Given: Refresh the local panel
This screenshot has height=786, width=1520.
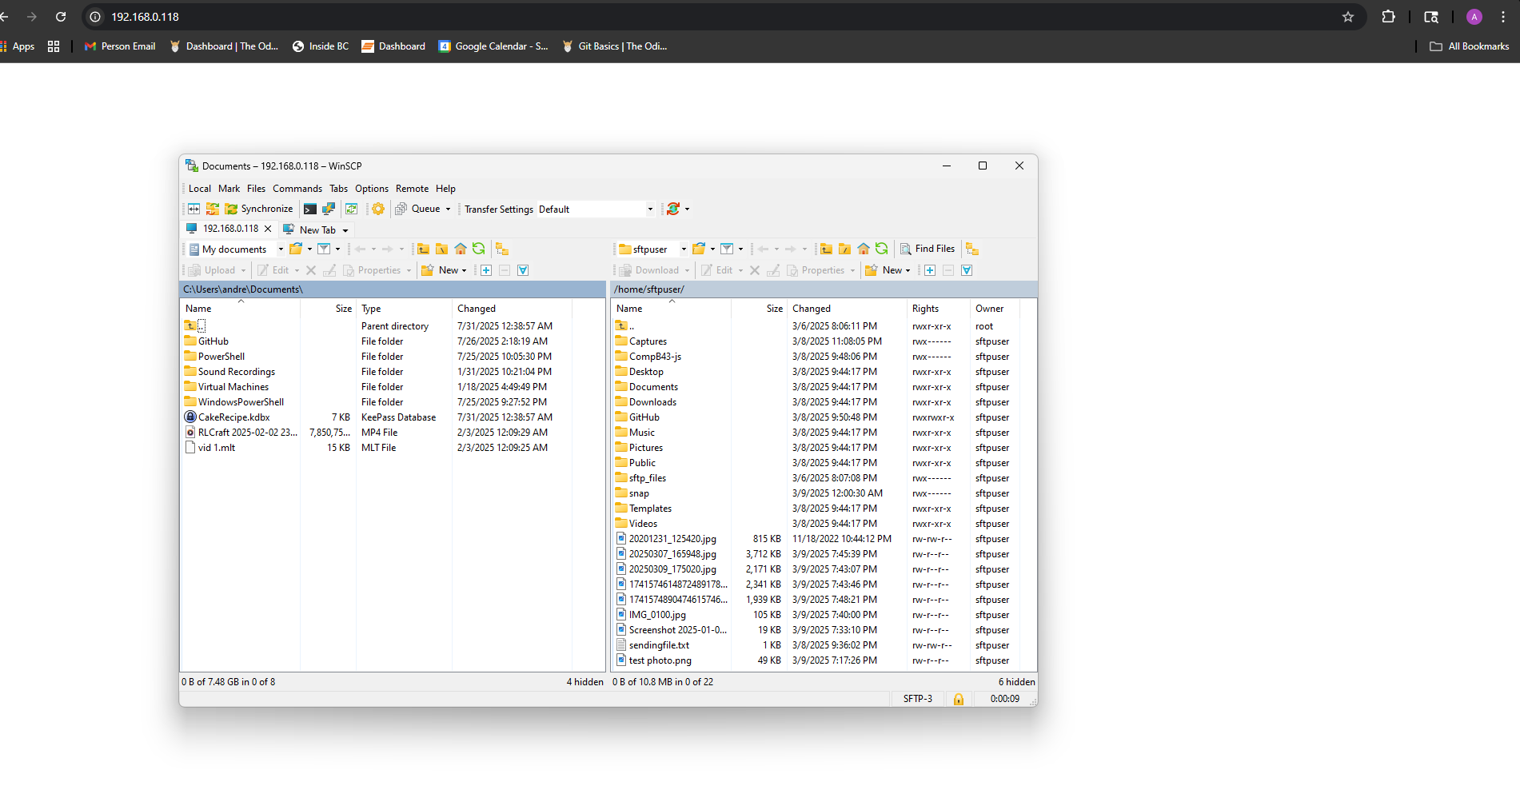Looking at the screenshot, I should 479,249.
